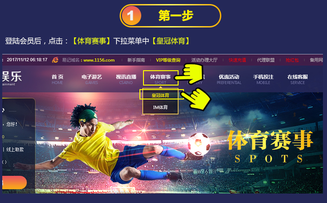Open 在线客服 SERVICE page

pyautogui.click(x=298, y=79)
